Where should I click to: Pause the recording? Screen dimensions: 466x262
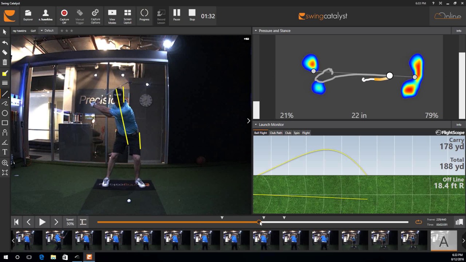(x=177, y=15)
